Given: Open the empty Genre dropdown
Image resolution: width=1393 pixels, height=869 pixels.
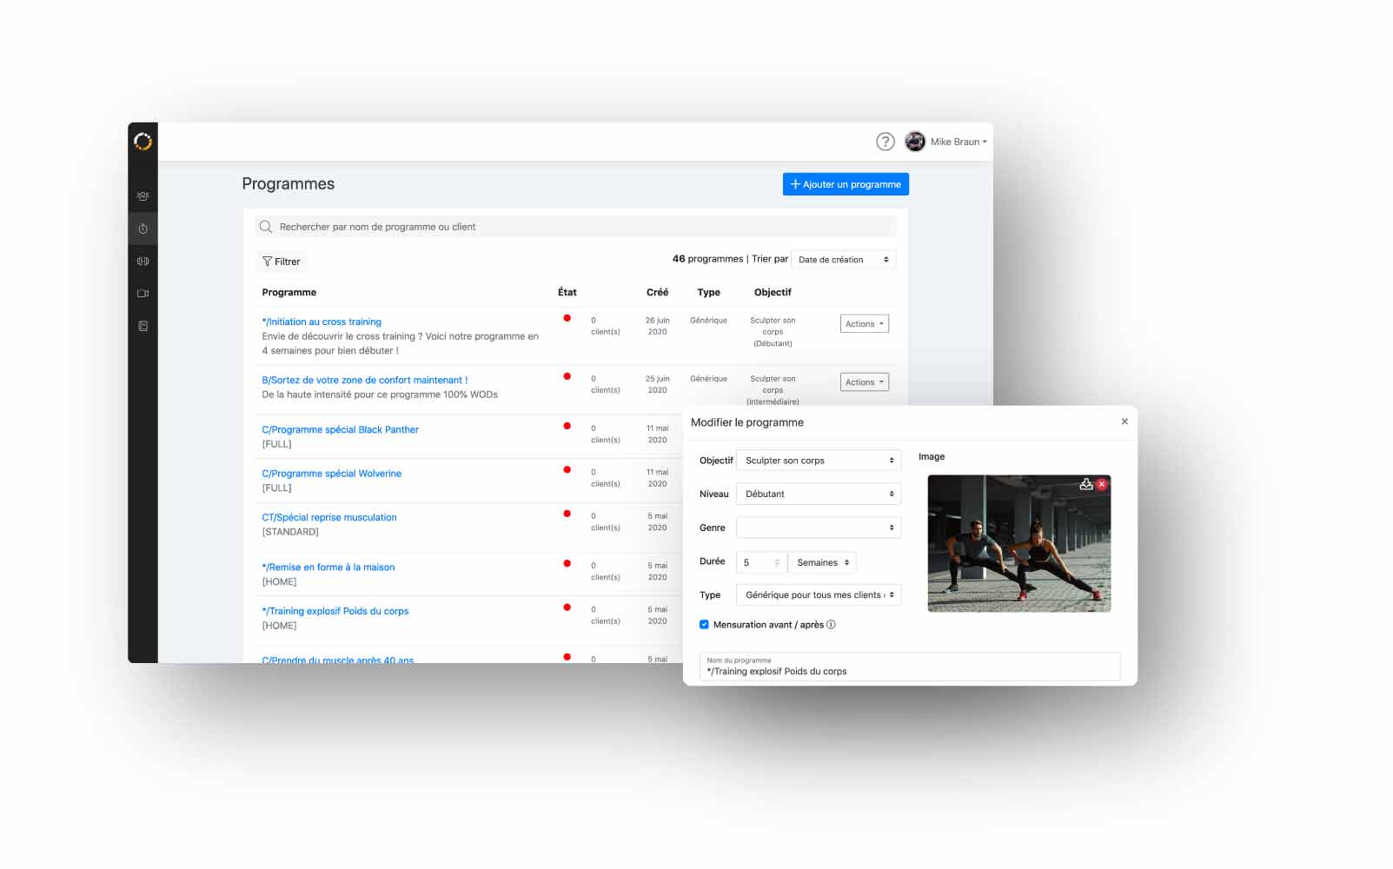Looking at the screenshot, I should click(818, 527).
